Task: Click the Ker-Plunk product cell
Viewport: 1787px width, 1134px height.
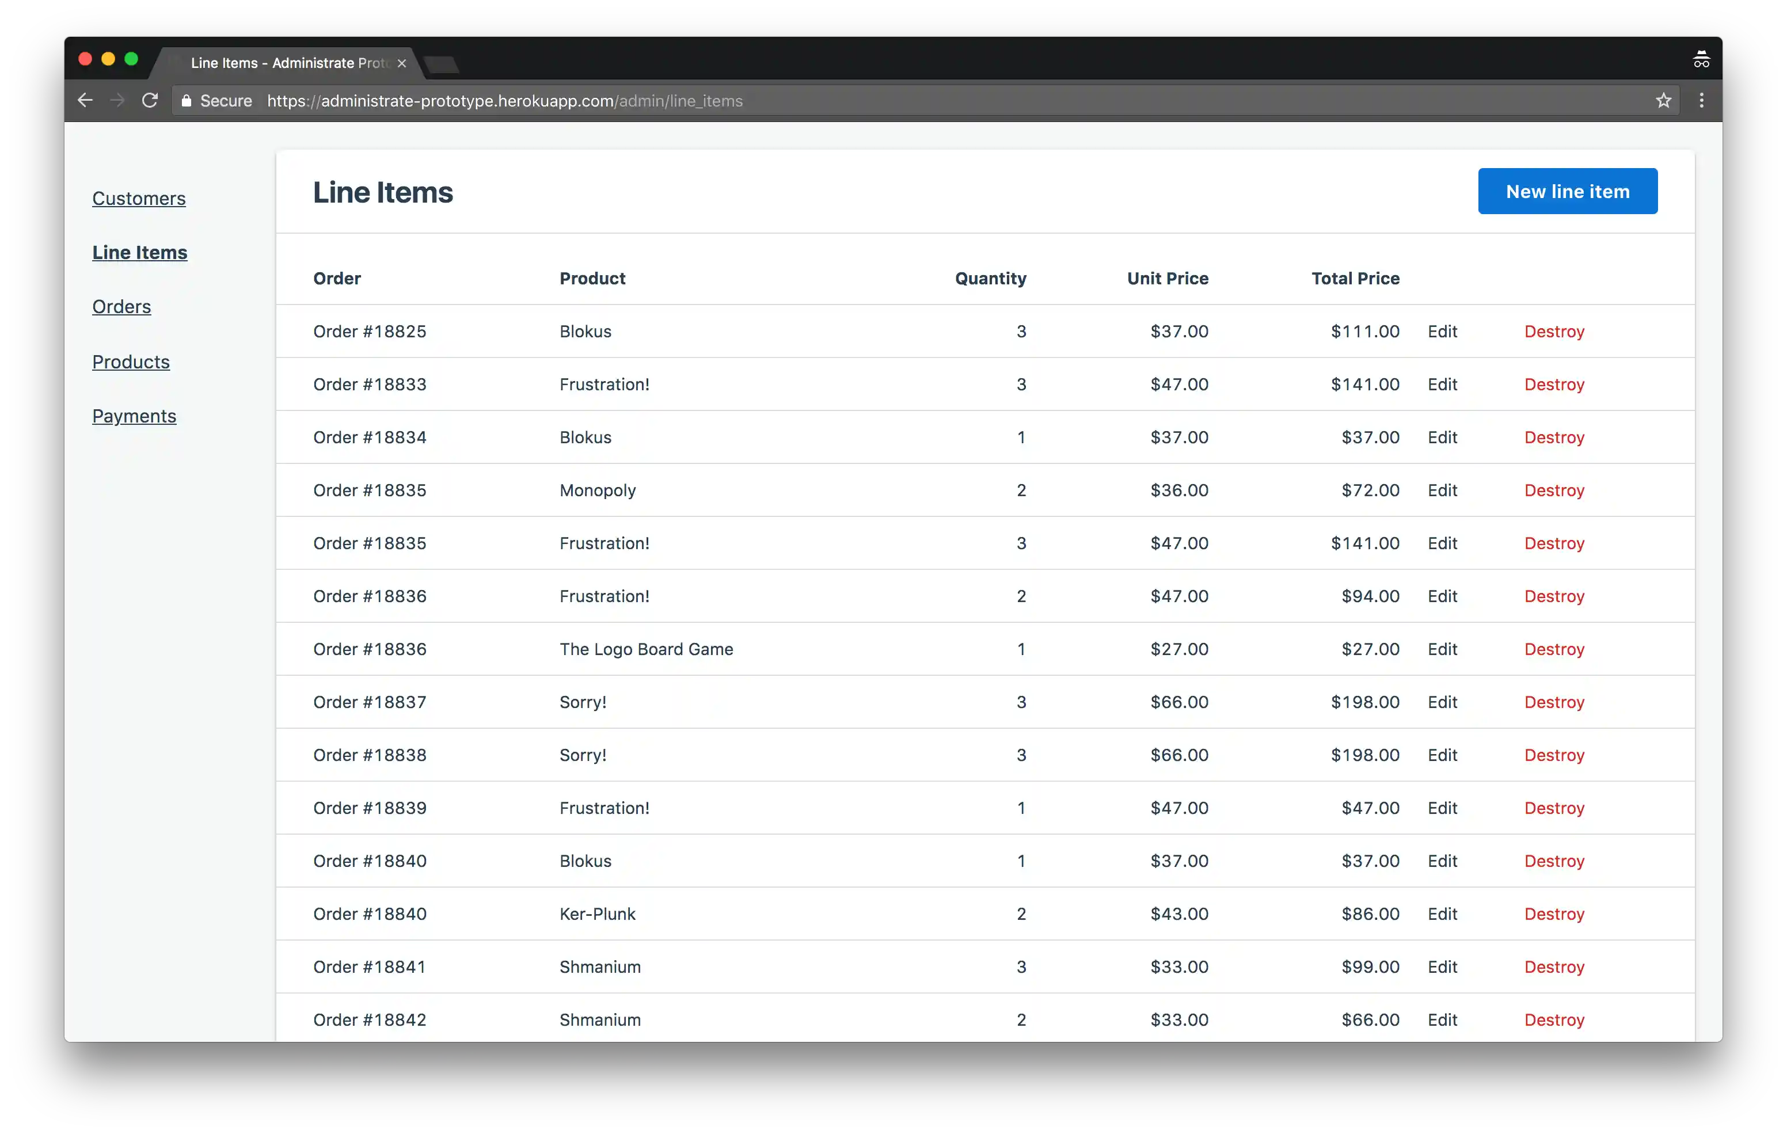Action: (x=598, y=914)
